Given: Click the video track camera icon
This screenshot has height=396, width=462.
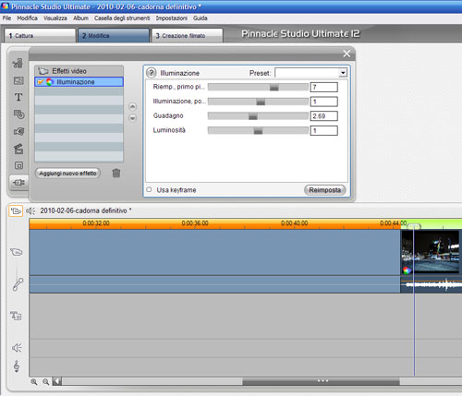Looking at the screenshot, I should pos(17,252).
